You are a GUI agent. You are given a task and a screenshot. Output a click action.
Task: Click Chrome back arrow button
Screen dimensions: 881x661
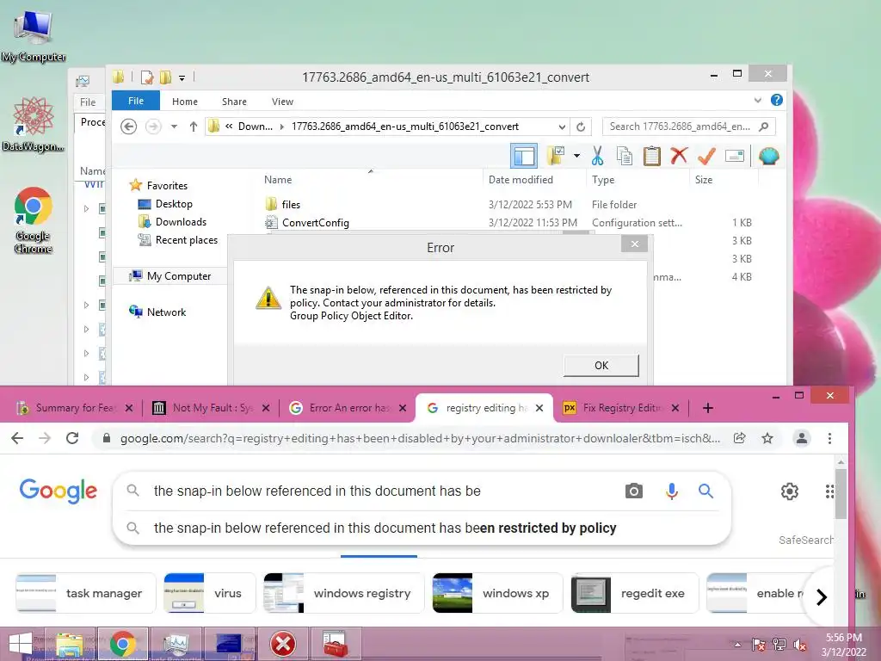coord(17,438)
